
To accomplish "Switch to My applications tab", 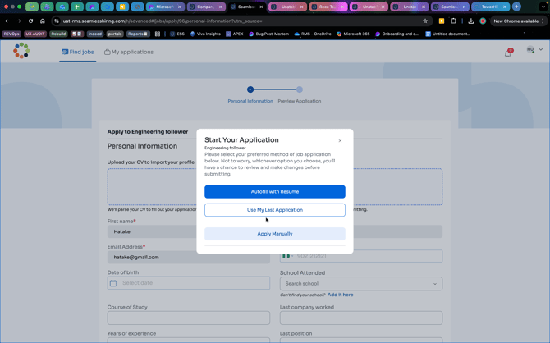I will click(129, 53).
